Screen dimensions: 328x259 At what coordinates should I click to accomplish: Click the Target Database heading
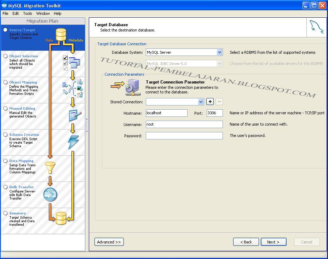[111, 25]
